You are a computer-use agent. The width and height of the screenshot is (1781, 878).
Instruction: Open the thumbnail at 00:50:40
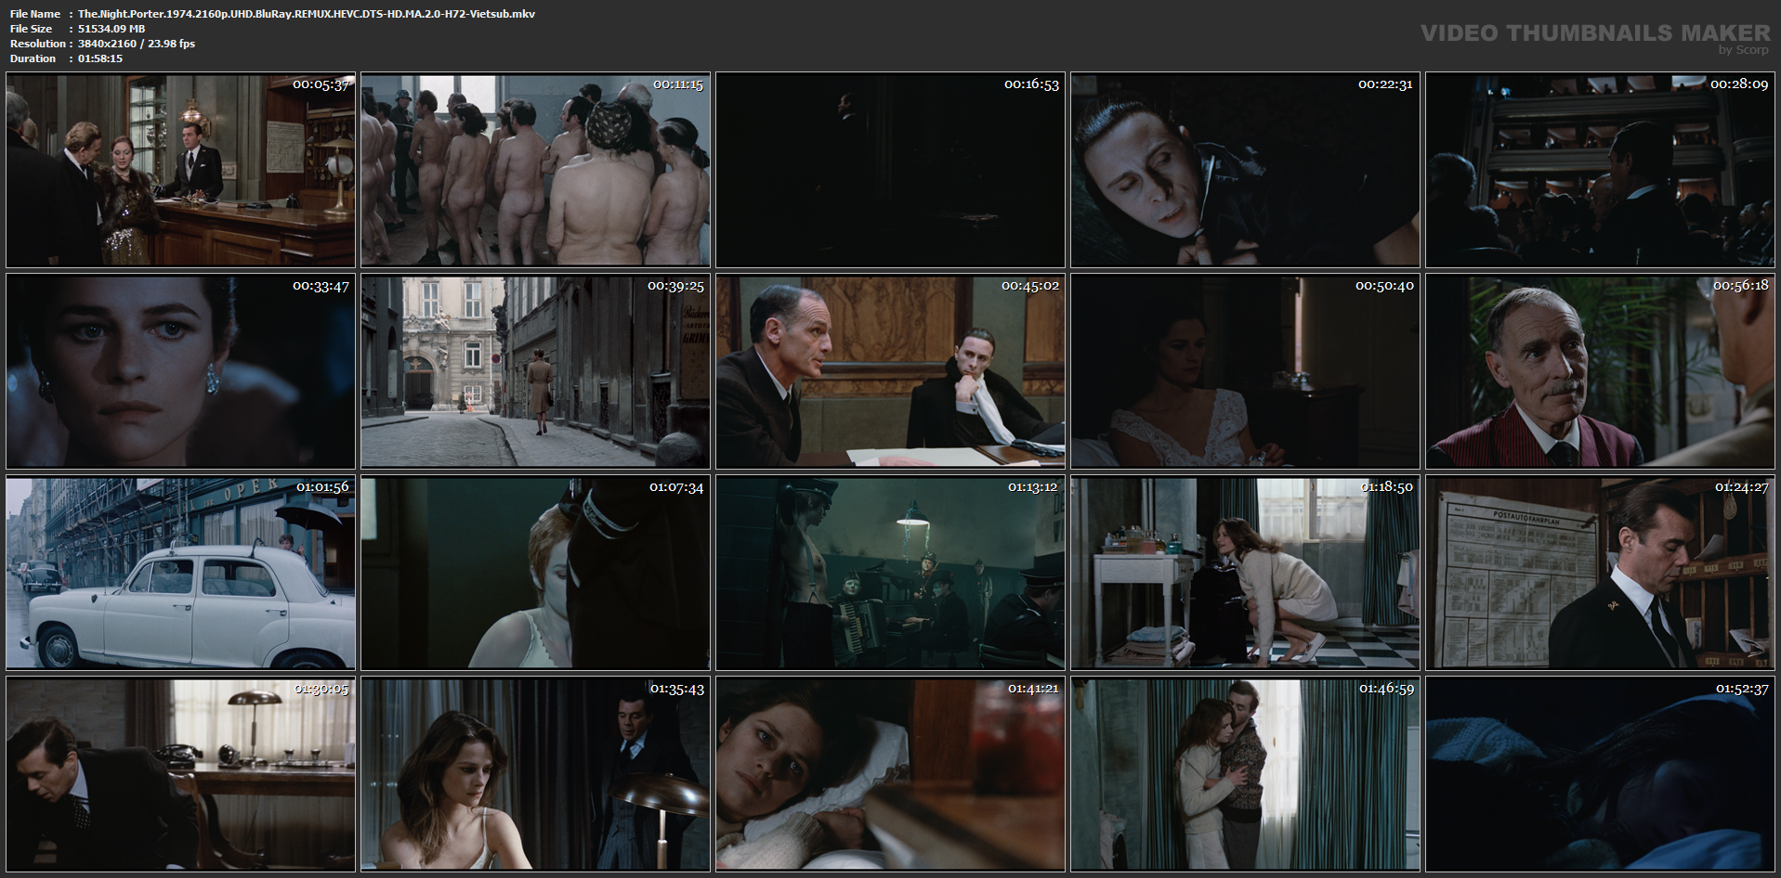1246,371
